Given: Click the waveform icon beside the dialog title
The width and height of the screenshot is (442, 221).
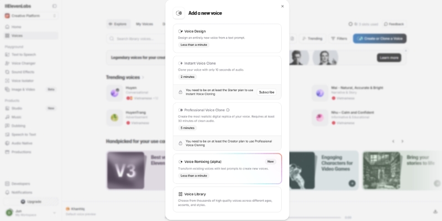Looking at the screenshot, I should 179,13.
